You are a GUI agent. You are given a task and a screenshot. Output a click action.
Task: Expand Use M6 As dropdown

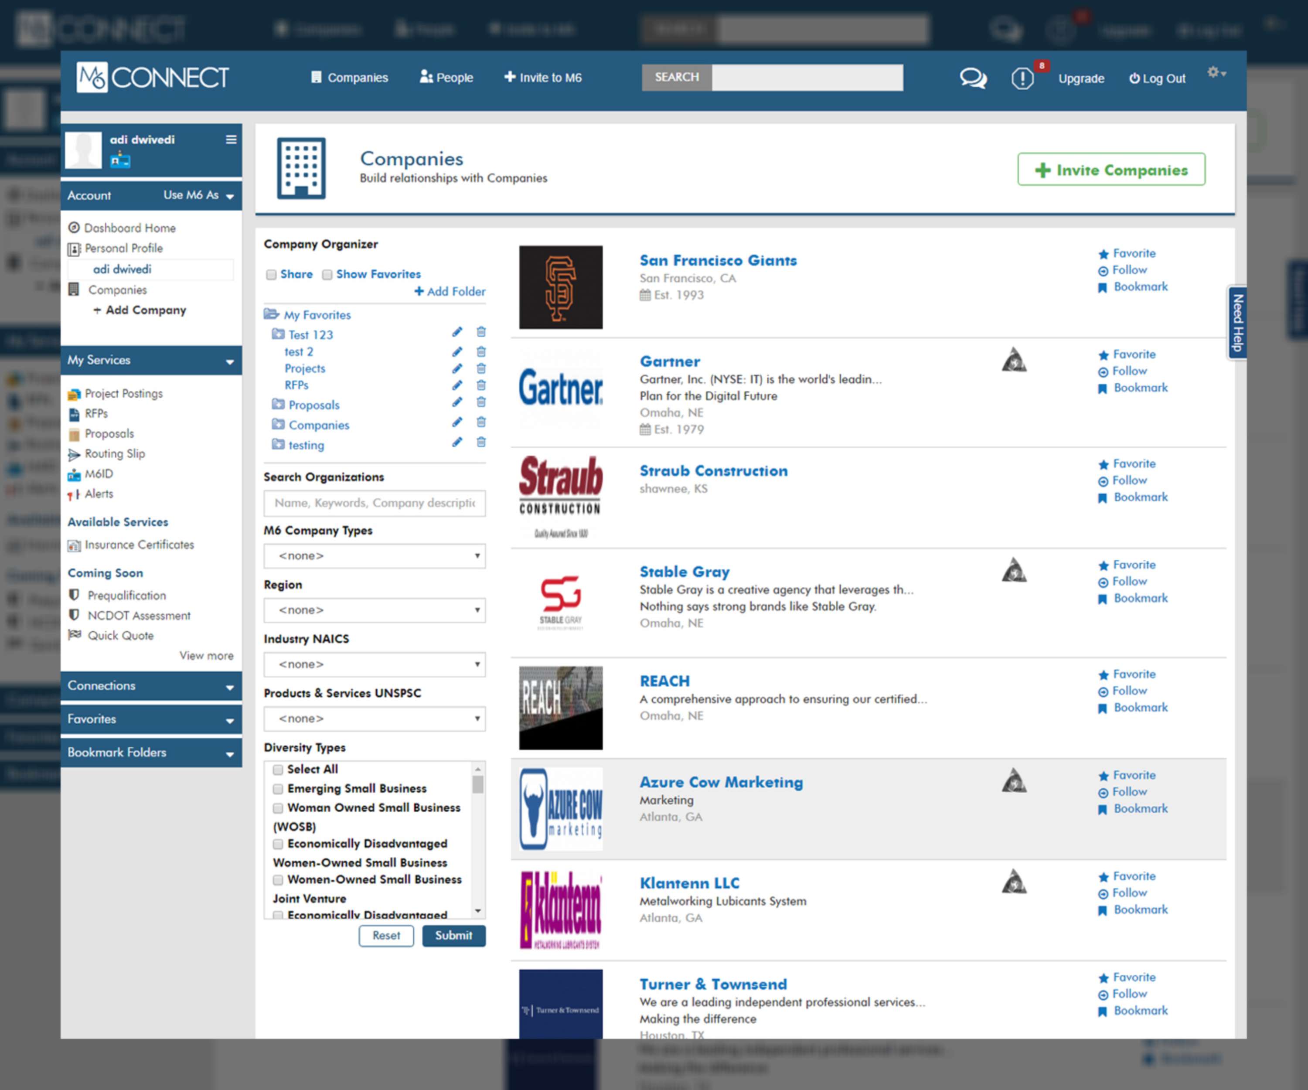tap(199, 196)
